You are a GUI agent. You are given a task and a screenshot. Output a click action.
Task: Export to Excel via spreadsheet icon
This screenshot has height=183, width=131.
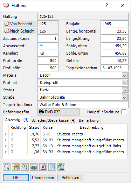(x=61, y=167)
